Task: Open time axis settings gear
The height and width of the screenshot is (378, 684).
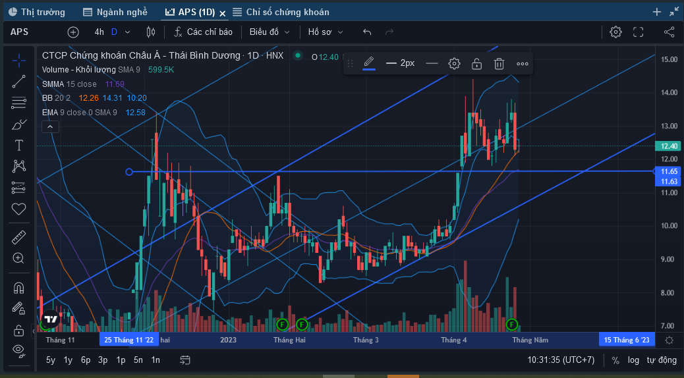Action: (x=669, y=340)
